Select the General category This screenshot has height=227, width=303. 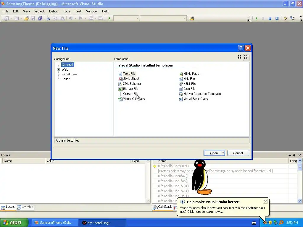(x=67, y=65)
